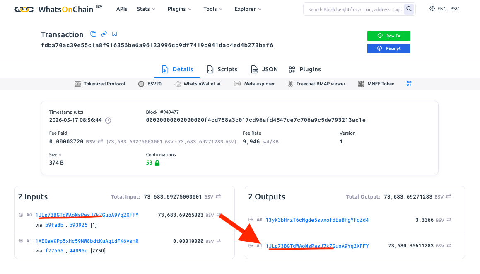
Task: Switch to the Scripts tab
Action: (x=222, y=69)
